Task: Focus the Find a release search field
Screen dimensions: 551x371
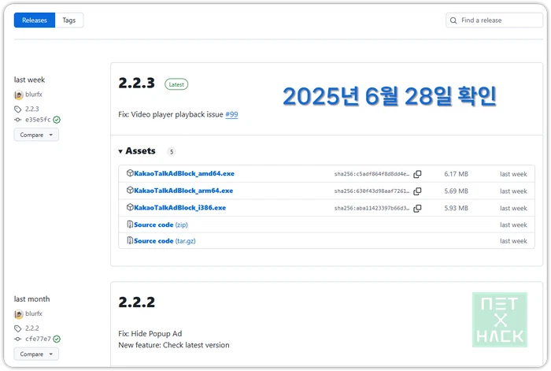Action: coord(494,20)
